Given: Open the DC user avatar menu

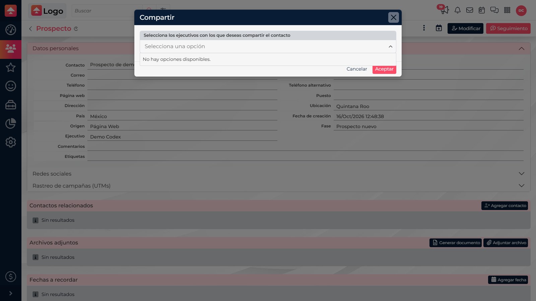Looking at the screenshot, I should [x=521, y=11].
